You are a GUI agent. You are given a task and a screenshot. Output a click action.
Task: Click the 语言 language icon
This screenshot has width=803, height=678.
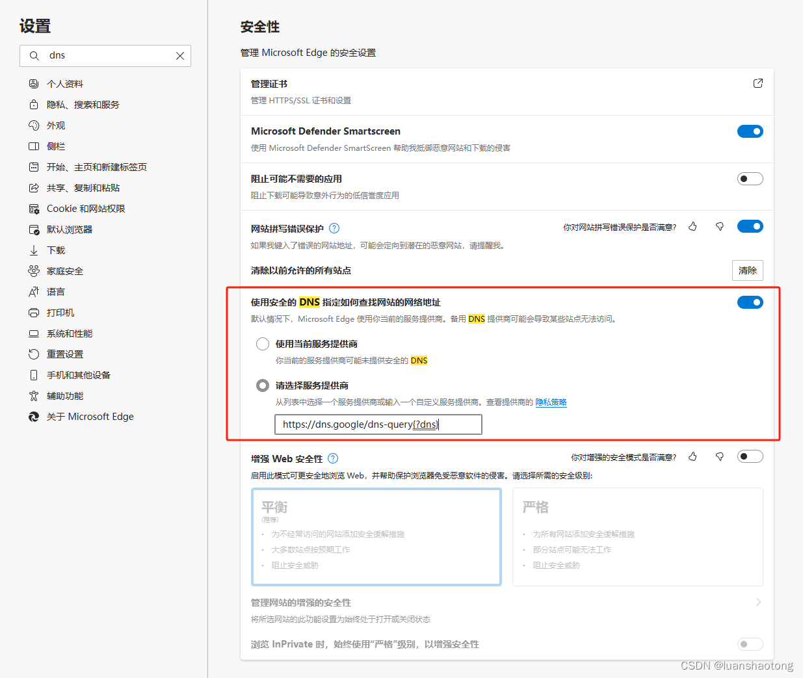(x=34, y=292)
